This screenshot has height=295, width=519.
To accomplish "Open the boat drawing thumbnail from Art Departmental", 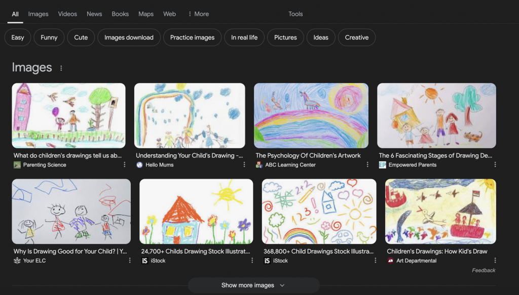I will (x=440, y=211).
